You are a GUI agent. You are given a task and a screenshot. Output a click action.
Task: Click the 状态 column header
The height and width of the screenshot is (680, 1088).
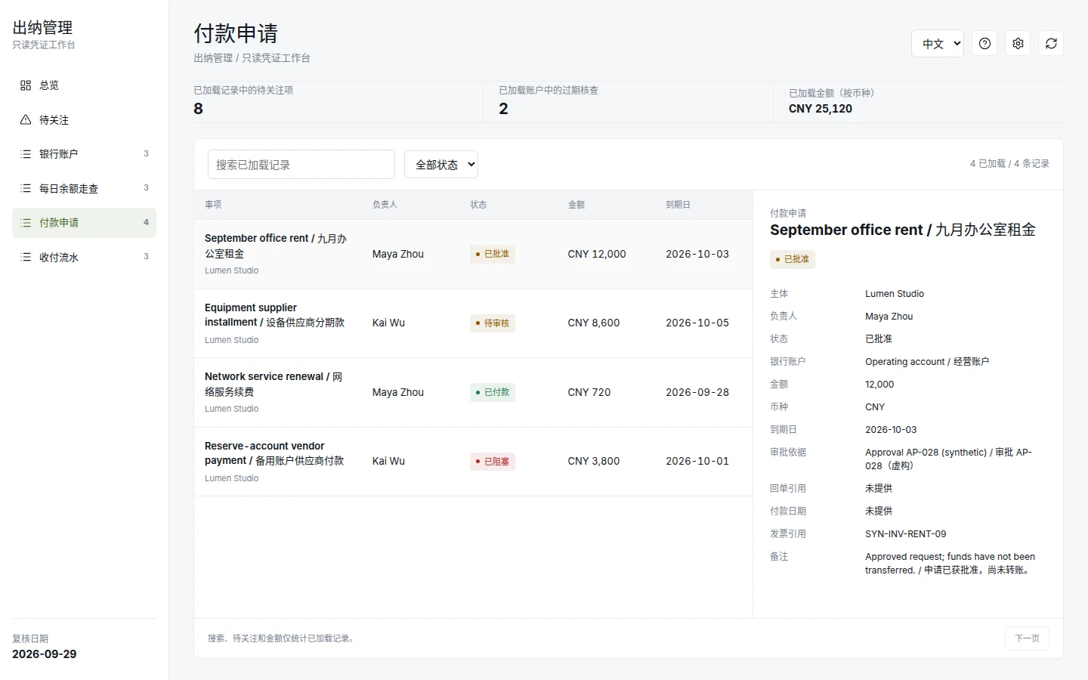click(x=478, y=205)
